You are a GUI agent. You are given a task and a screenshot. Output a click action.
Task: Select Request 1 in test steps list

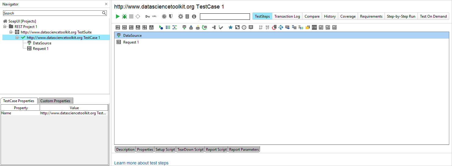coord(131,42)
